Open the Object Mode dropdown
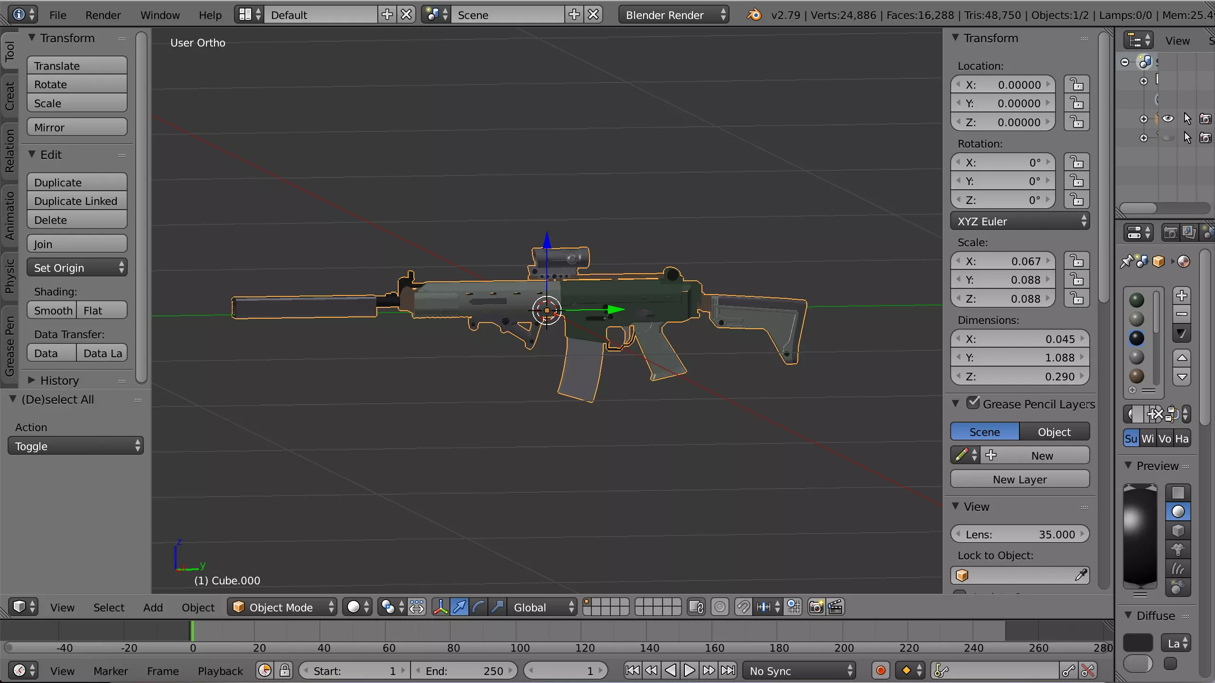The height and width of the screenshot is (683, 1215). (282, 608)
